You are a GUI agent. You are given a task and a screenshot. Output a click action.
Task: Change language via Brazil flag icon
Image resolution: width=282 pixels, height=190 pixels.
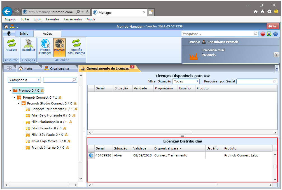coord(269,34)
